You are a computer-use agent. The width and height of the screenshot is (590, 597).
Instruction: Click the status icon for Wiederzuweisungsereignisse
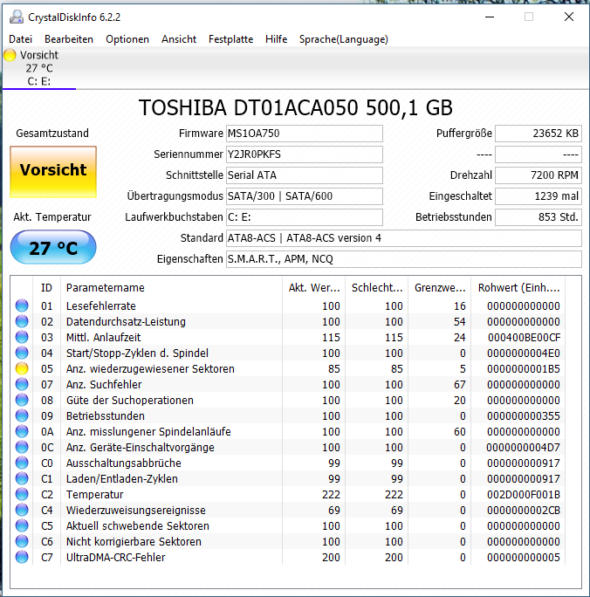pos(22,510)
